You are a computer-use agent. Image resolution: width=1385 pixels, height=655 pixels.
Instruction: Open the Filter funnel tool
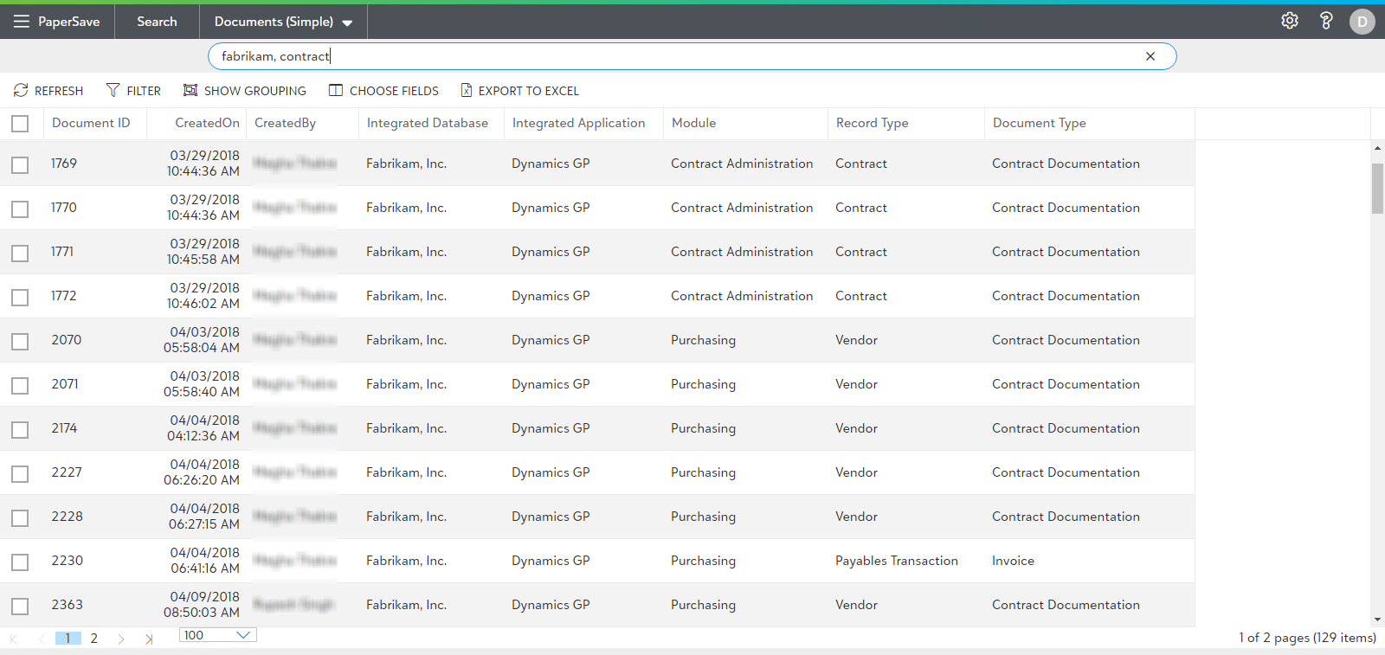point(113,90)
